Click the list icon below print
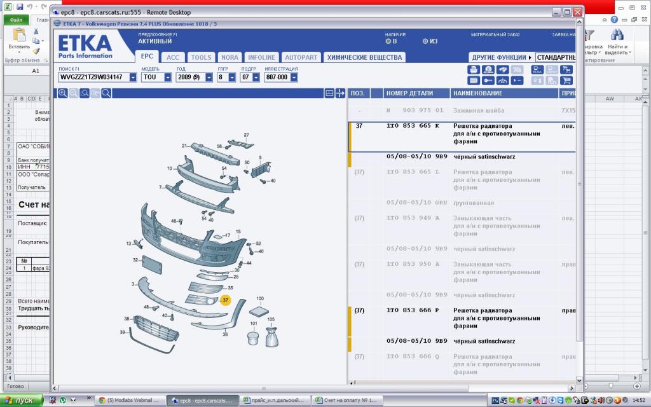 [x=474, y=81]
